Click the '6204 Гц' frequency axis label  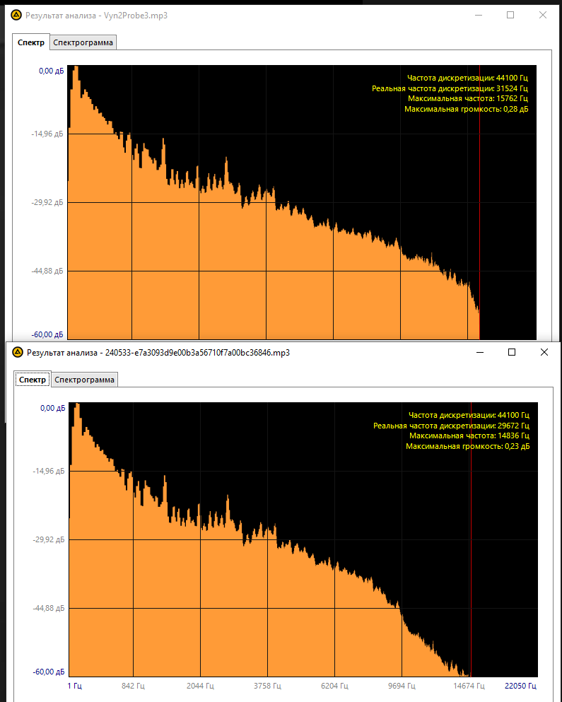(334, 686)
